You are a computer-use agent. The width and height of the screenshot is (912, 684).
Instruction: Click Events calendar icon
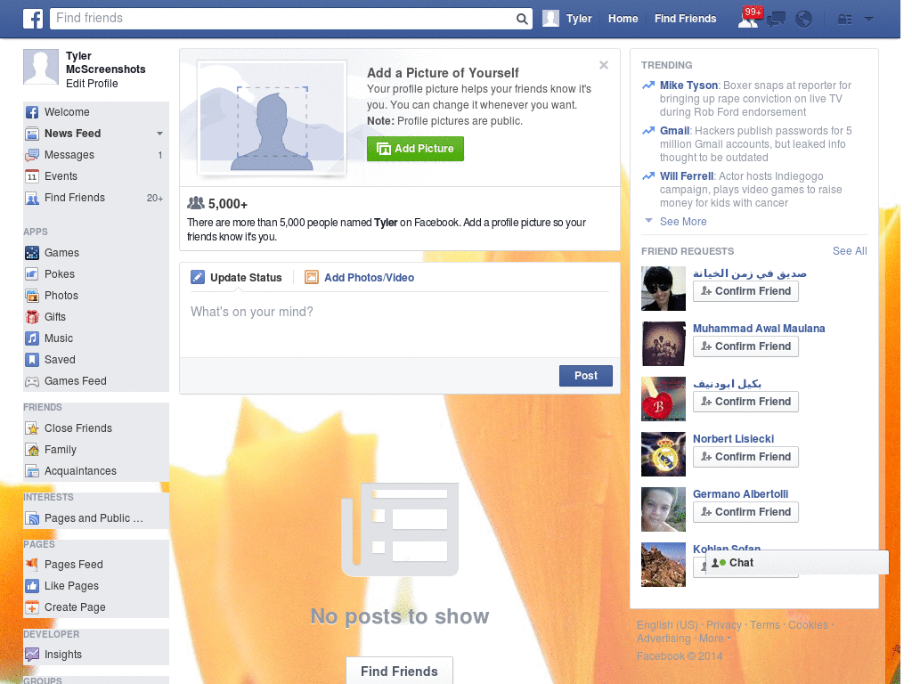pos(32,176)
